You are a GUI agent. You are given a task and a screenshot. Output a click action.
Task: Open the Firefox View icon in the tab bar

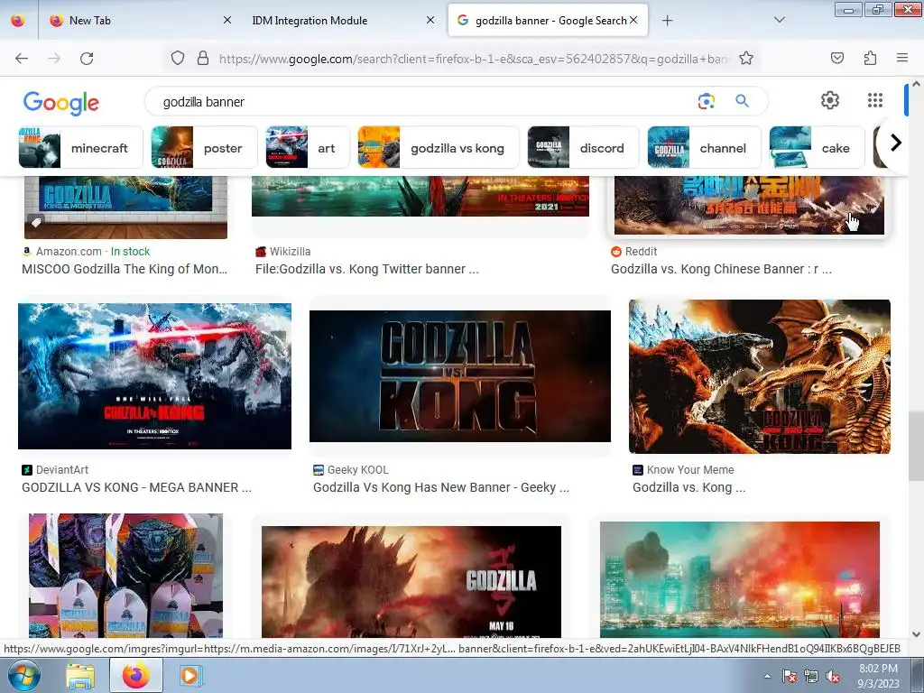[18, 21]
